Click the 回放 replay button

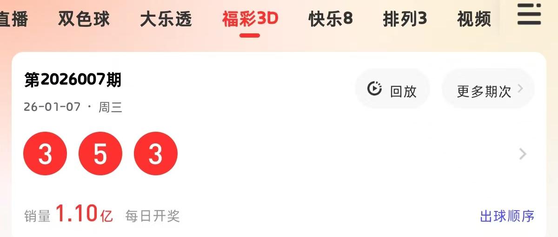click(392, 89)
